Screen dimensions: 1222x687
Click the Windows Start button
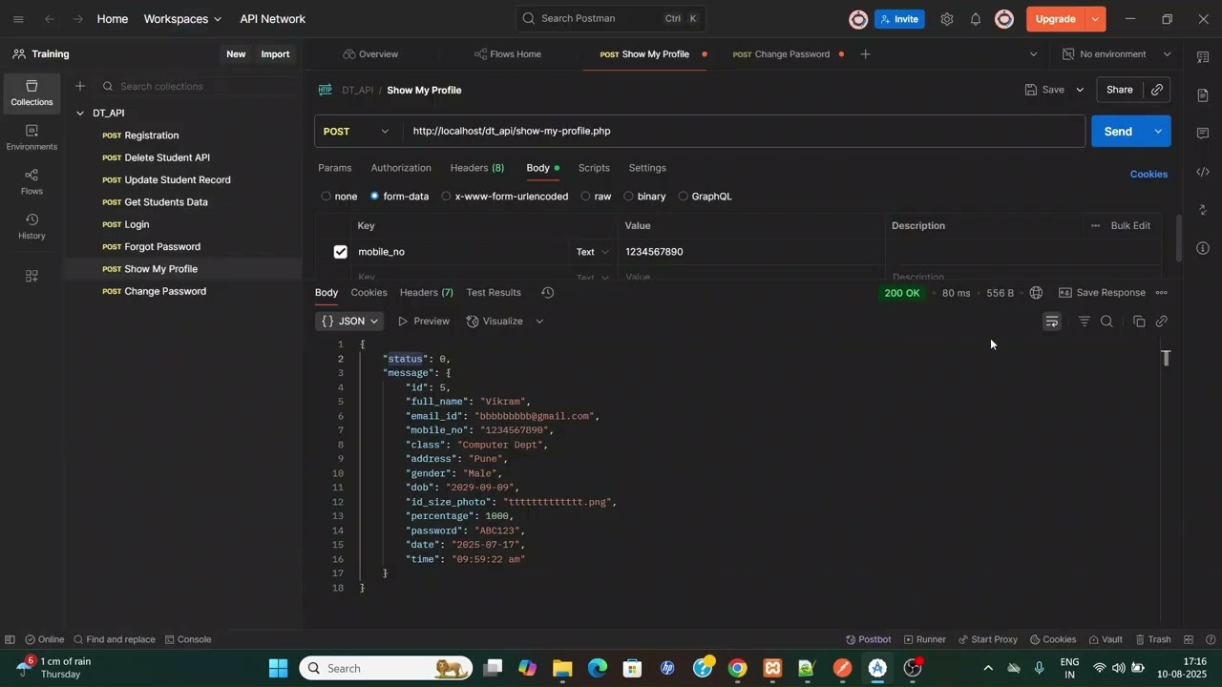(278, 668)
